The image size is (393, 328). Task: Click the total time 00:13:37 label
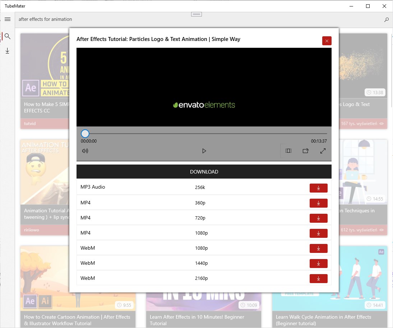(319, 141)
